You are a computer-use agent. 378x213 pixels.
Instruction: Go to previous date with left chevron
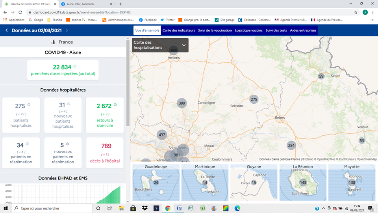click(x=7, y=30)
